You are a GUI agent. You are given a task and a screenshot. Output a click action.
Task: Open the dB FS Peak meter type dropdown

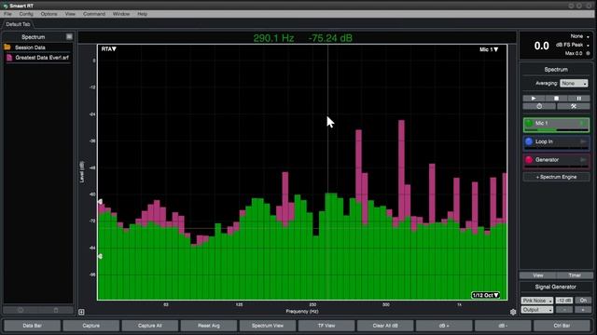572,45
